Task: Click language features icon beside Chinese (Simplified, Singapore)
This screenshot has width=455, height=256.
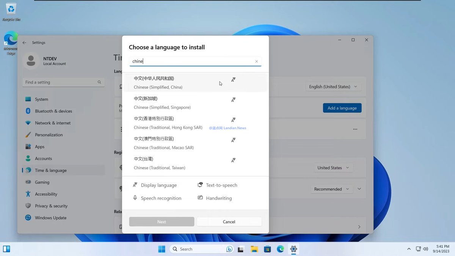Action: click(x=234, y=100)
